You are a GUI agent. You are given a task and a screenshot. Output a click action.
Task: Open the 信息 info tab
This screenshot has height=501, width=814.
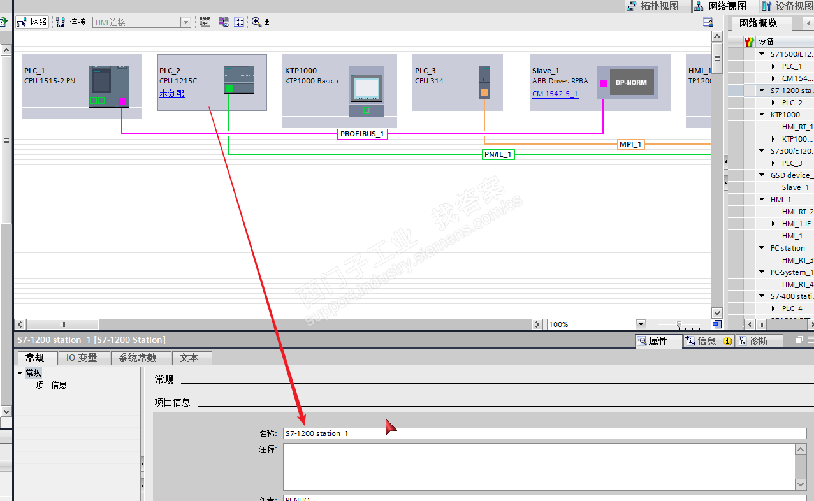point(708,341)
